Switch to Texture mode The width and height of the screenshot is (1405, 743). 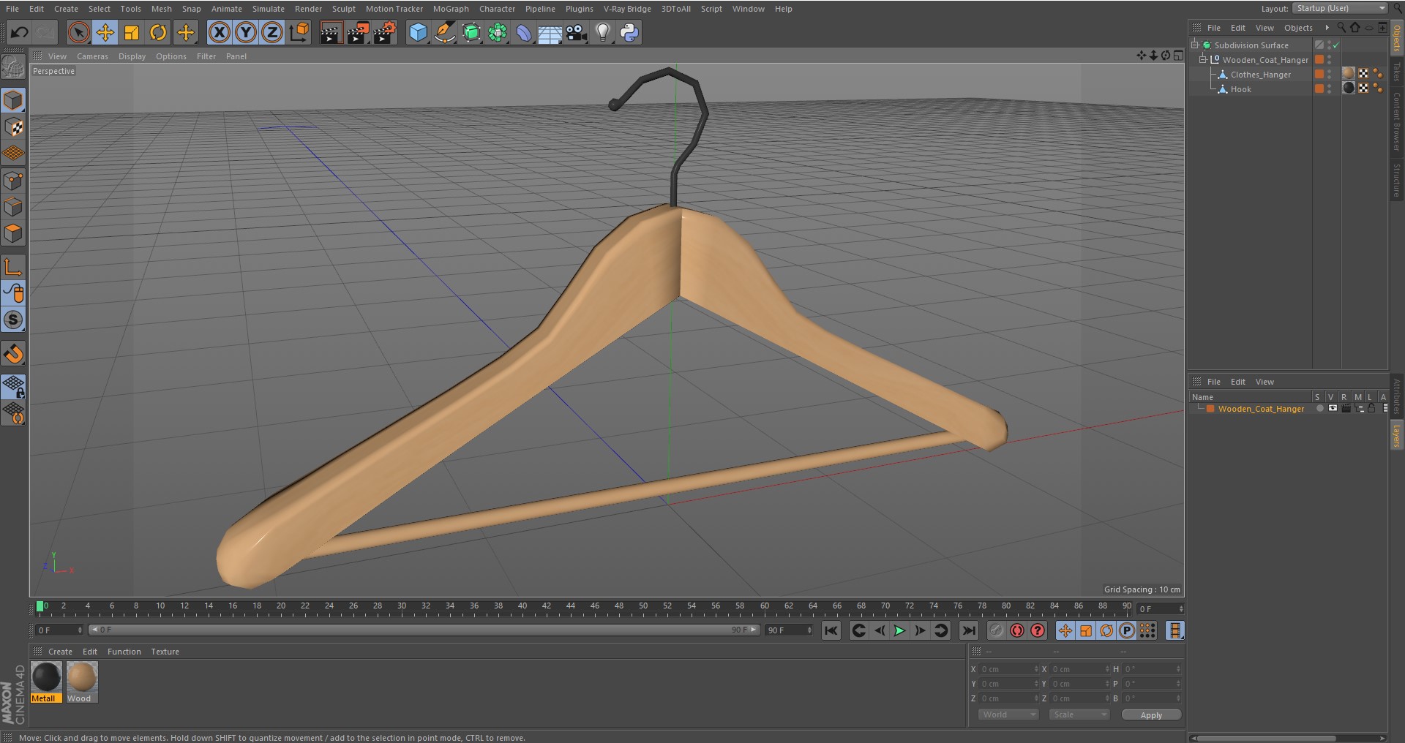click(x=13, y=127)
